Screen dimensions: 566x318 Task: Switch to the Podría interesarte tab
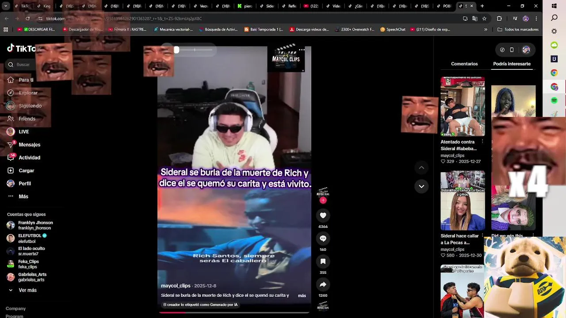tap(512, 64)
